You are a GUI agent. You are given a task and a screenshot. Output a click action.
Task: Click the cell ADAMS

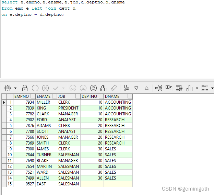click(x=46, y=126)
